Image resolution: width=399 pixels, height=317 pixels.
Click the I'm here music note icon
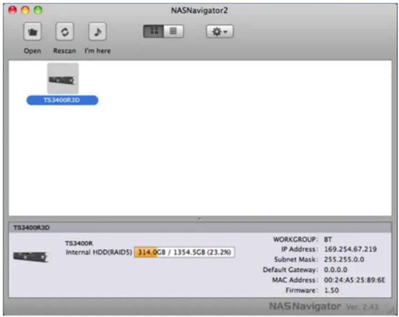(x=98, y=32)
